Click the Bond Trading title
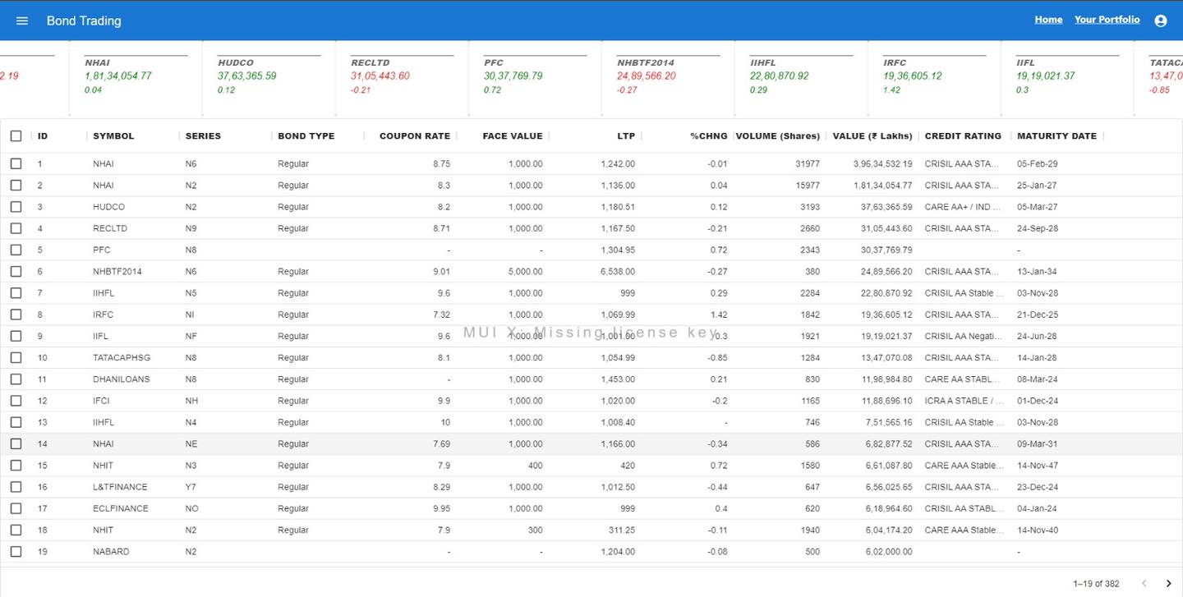Viewport: 1183px width, 597px height. coord(84,21)
